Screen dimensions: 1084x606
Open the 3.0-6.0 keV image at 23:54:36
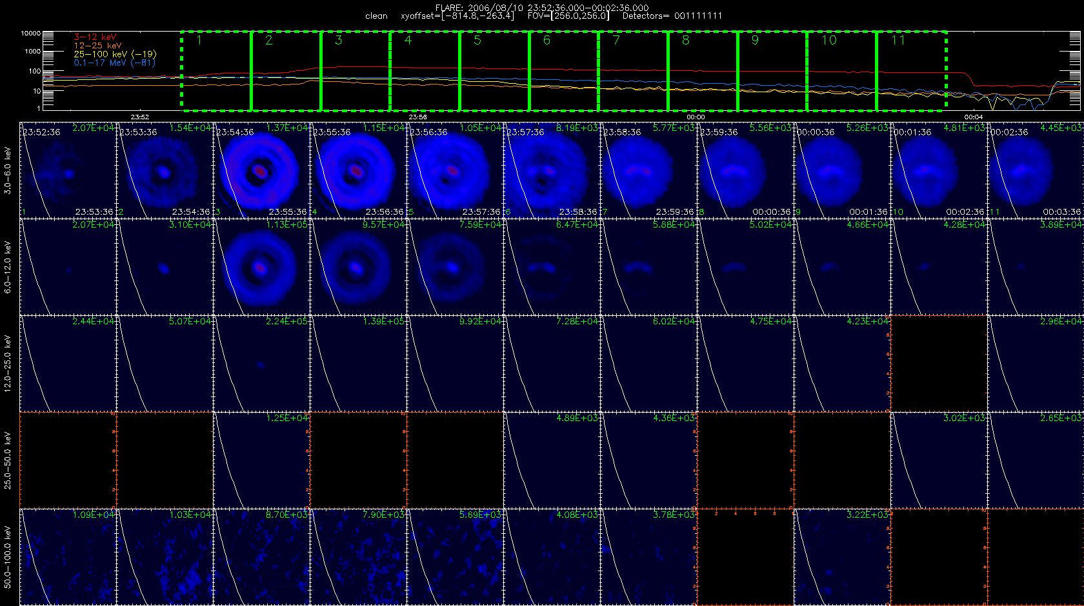(262, 170)
